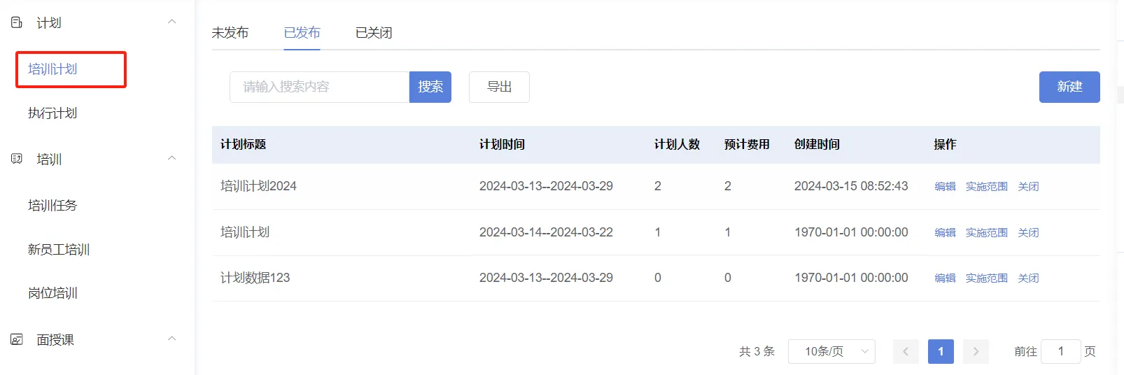Viewport: 1124px width, 375px height.
Task: Click the 培训 sidebar group label
Action: (x=49, y=159)
